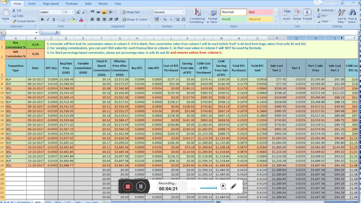Click the Increase Indent icon
Image resolution: width=361 pixels, height=203 pixels.
coord(116,19)
